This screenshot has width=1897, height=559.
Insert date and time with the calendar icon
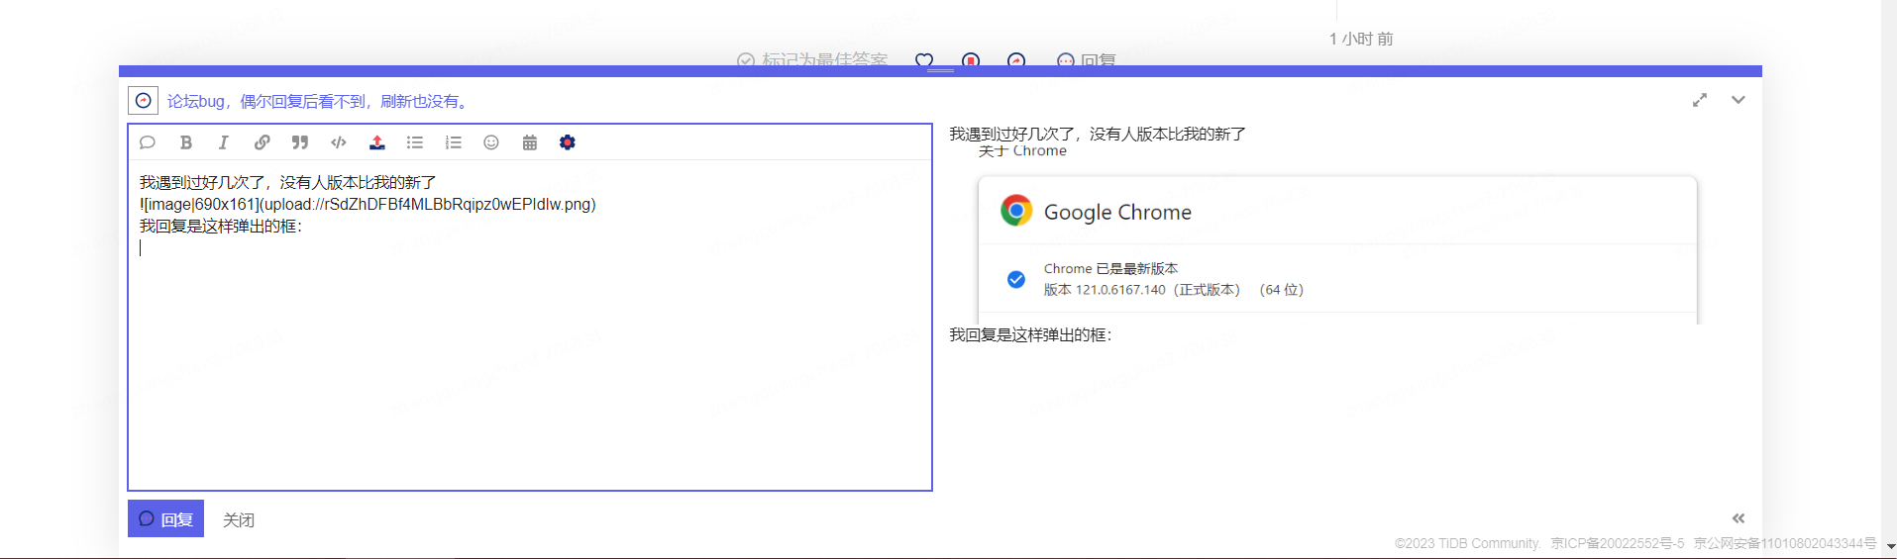click(x=530, y=142)
